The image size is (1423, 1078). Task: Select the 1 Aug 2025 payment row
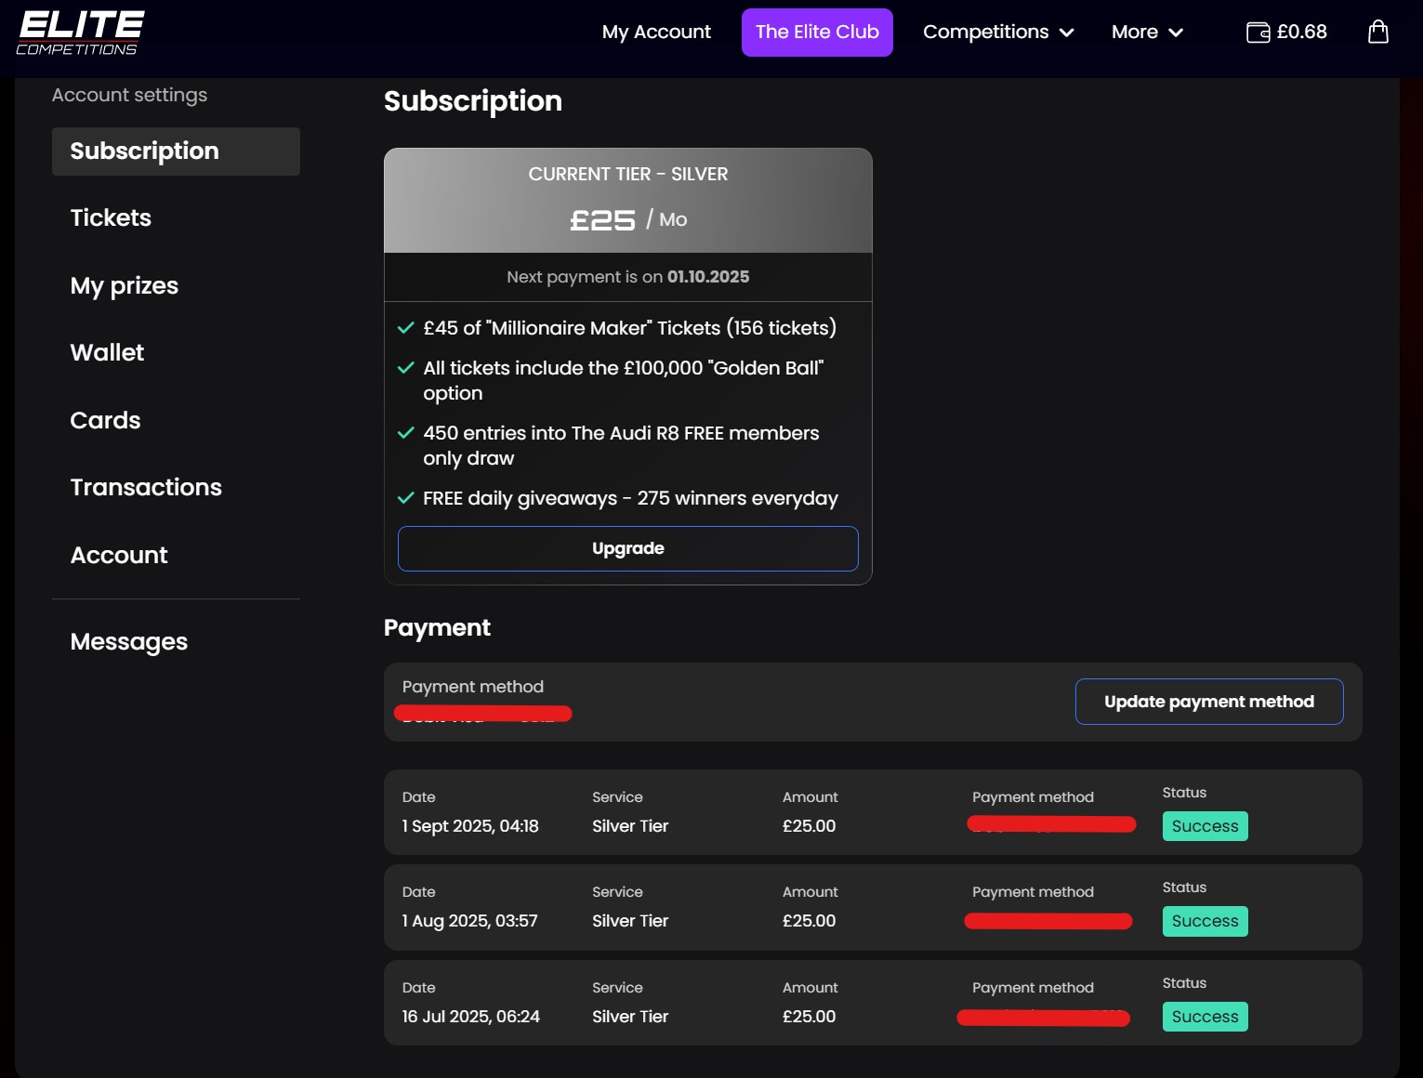(872, 908)
